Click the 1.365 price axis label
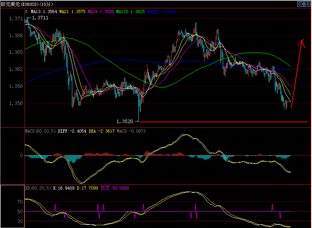This screenshot has width=312, height=228. [16, 52]
